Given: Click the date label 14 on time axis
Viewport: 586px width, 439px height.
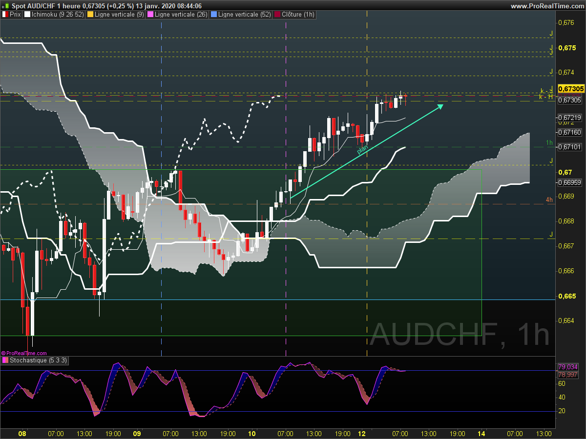Looking at the screenshot, I should pos(482,433).
